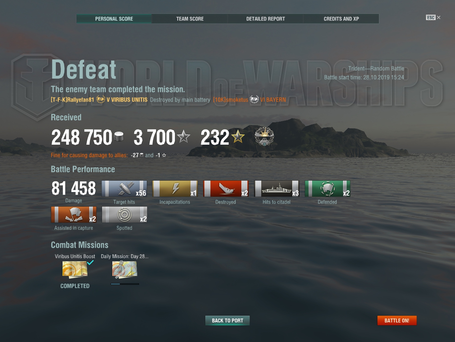
Task: Click the Daily Mission progress bar
Action: pos(125,284)
